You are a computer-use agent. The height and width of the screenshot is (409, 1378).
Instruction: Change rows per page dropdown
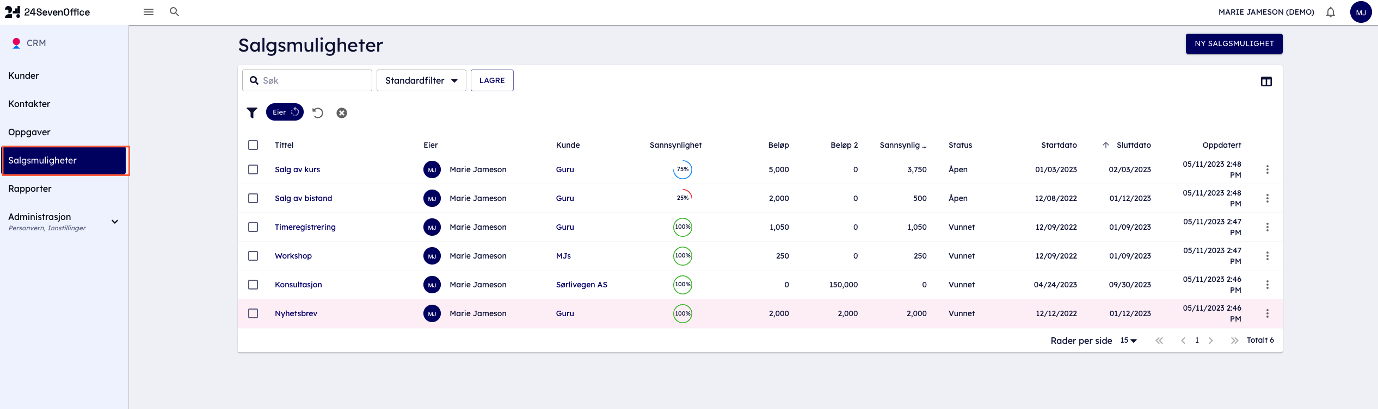[x=1128, y=341]
